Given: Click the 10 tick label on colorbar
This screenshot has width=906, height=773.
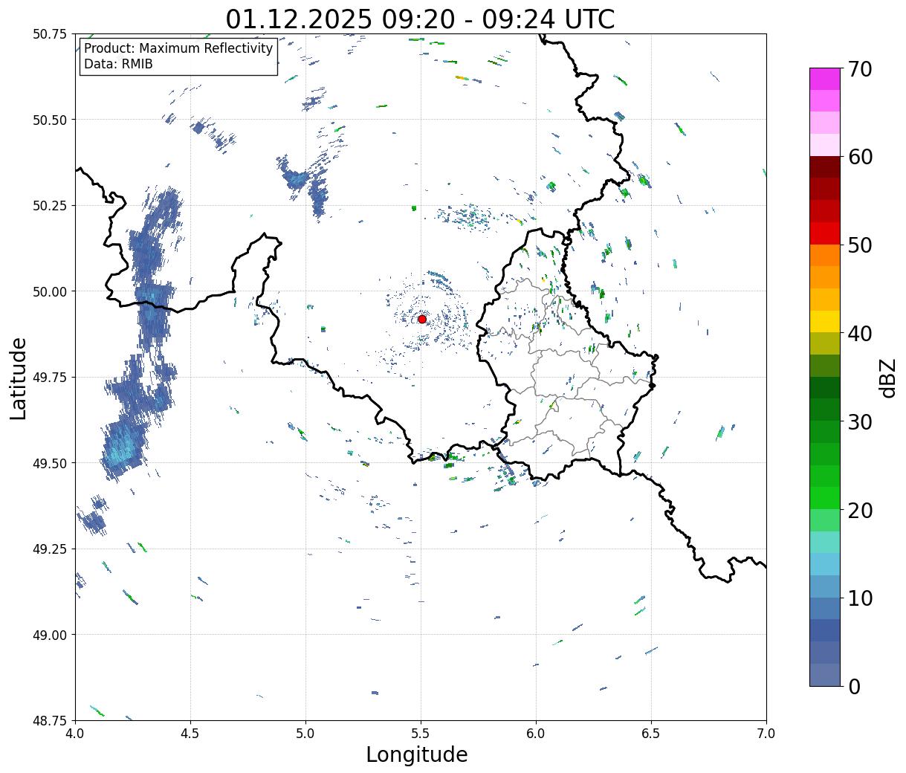Looking at the screenshot, I should click(859, 598).
